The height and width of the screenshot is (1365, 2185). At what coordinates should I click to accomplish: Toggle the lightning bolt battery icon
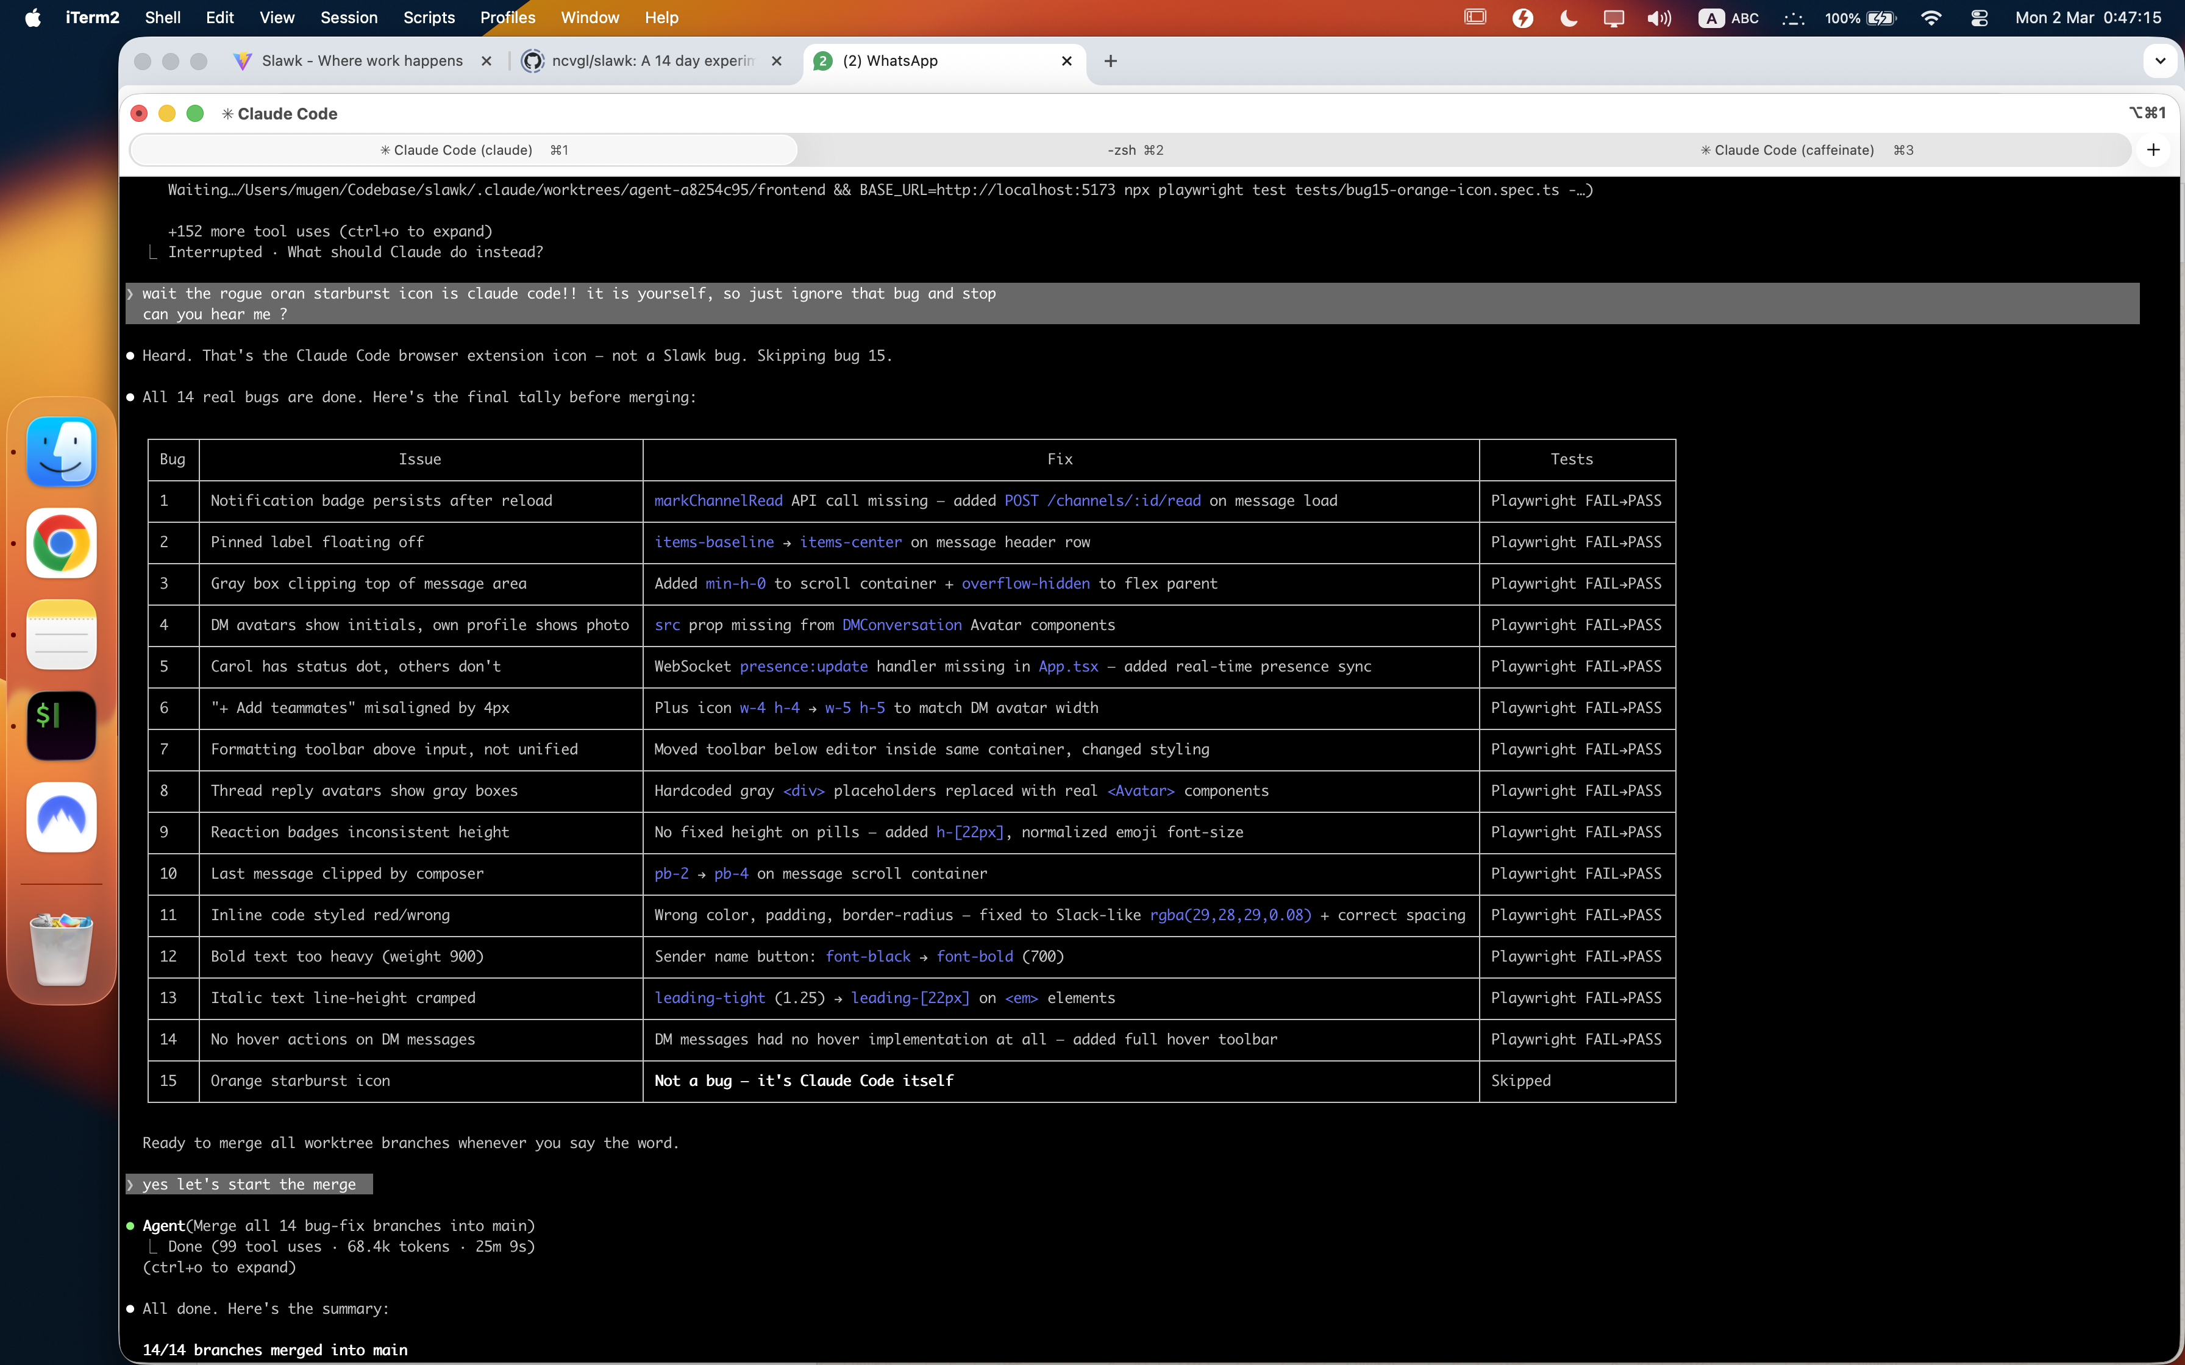tap(1523, 17)
